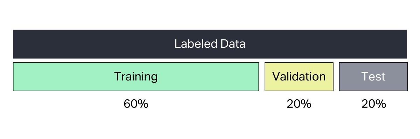Click the 60% label under Training
The image size is (420, 139).
coord(136,104)
